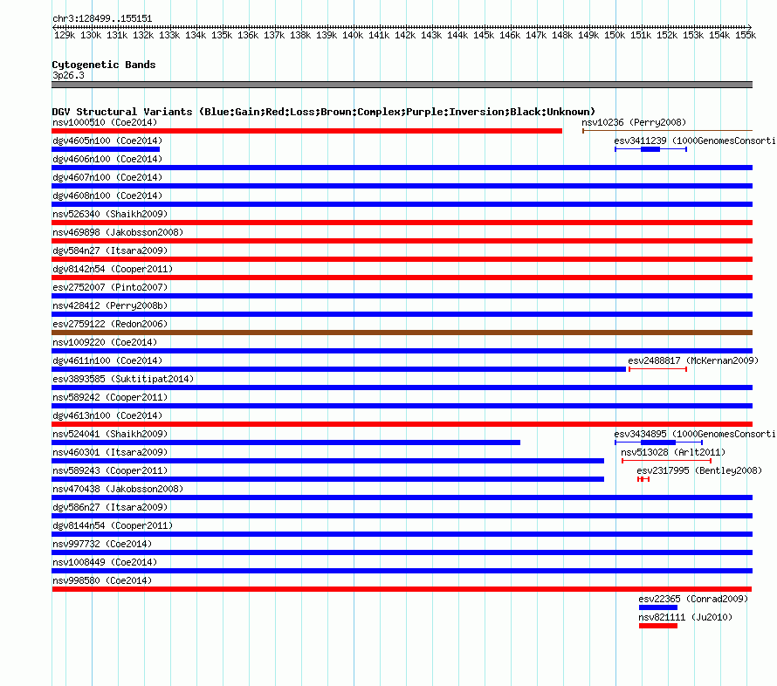This screenshot has width=777, height=686.
Task: Click dgv8144n54 (Cooper2011) label
Action: click(113, 525)
